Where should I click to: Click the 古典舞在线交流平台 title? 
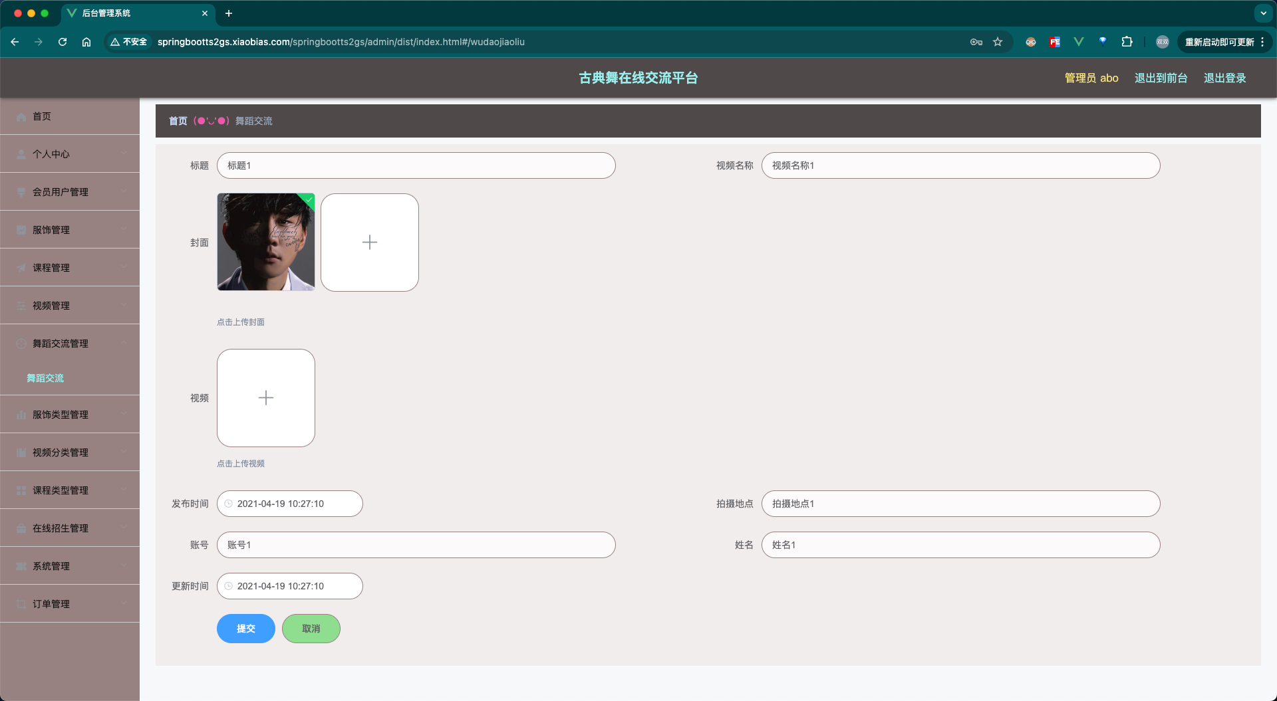(638, 78)
